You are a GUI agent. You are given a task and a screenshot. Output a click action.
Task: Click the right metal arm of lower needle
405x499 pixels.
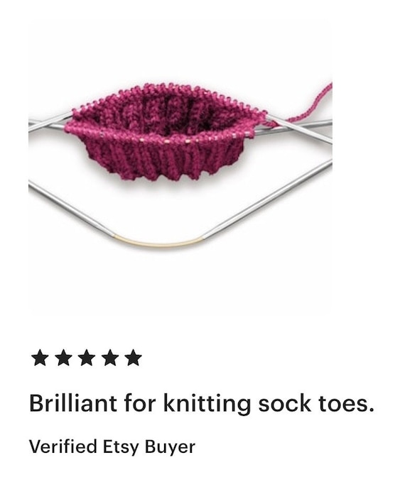click(268, 199)
